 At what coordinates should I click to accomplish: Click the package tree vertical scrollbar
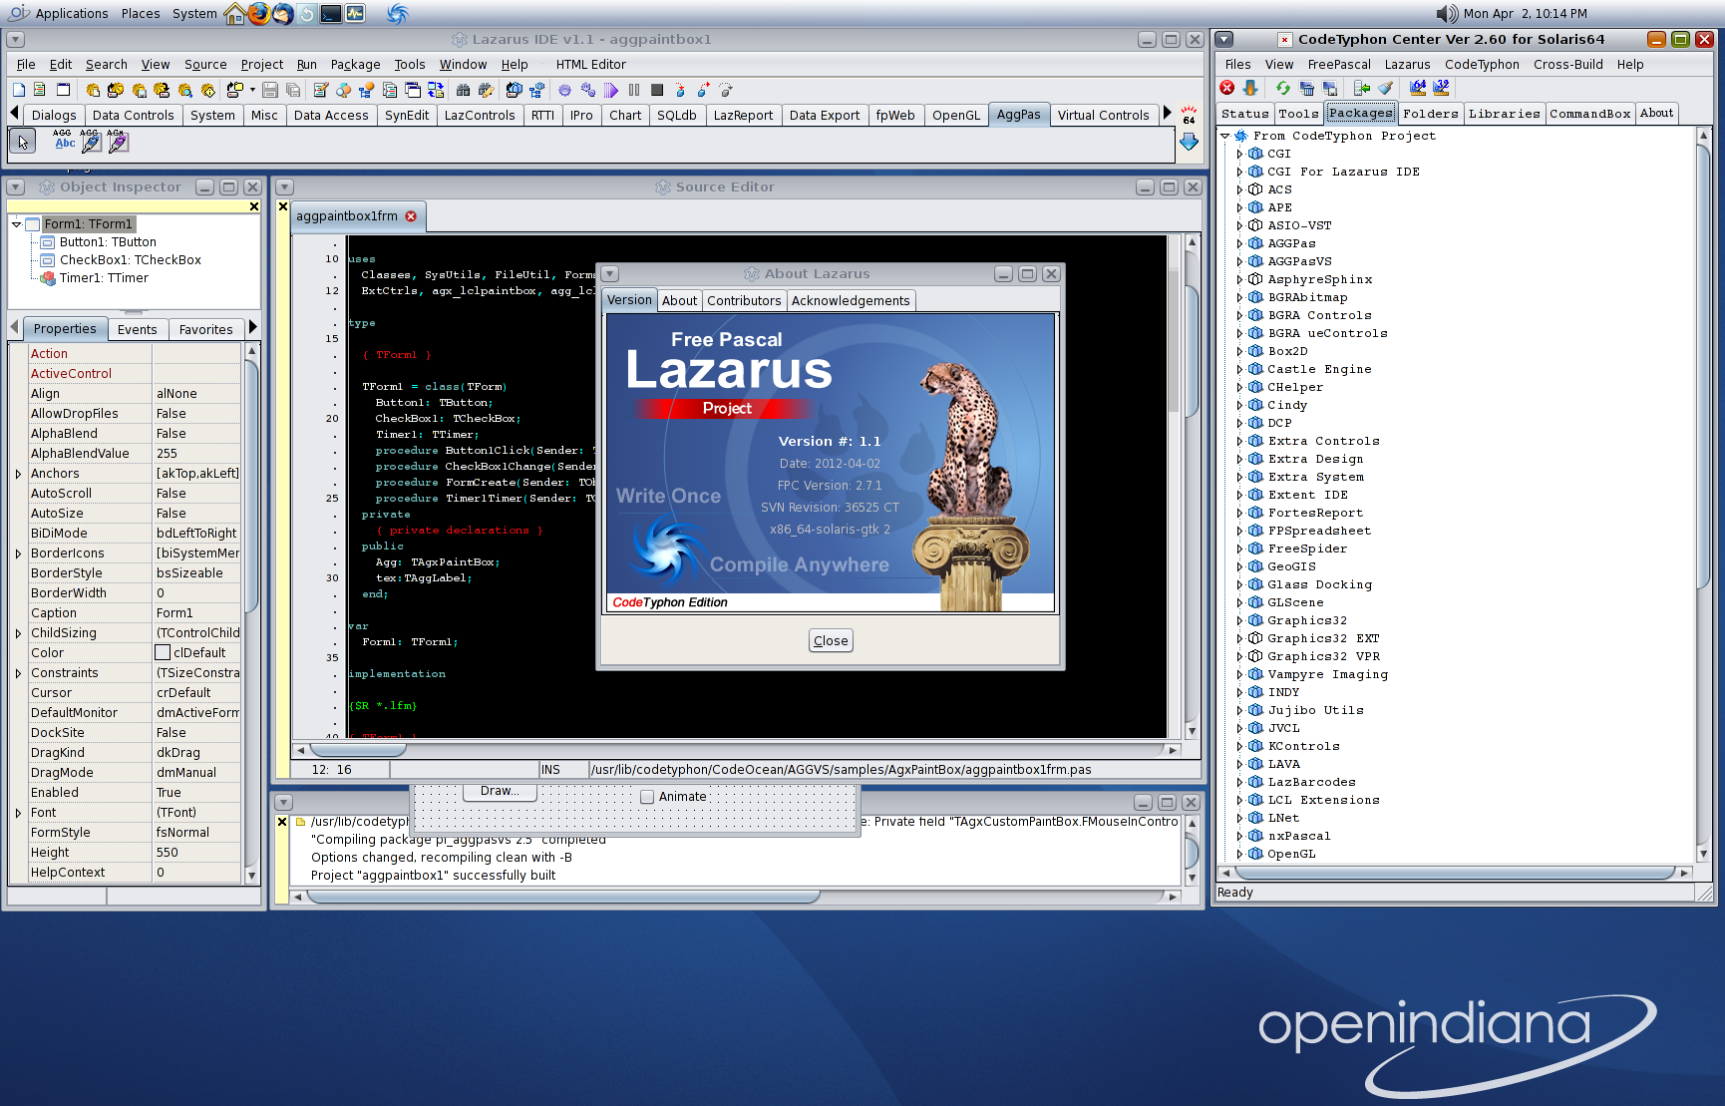pyautogui.click(x=1704, y=495)
